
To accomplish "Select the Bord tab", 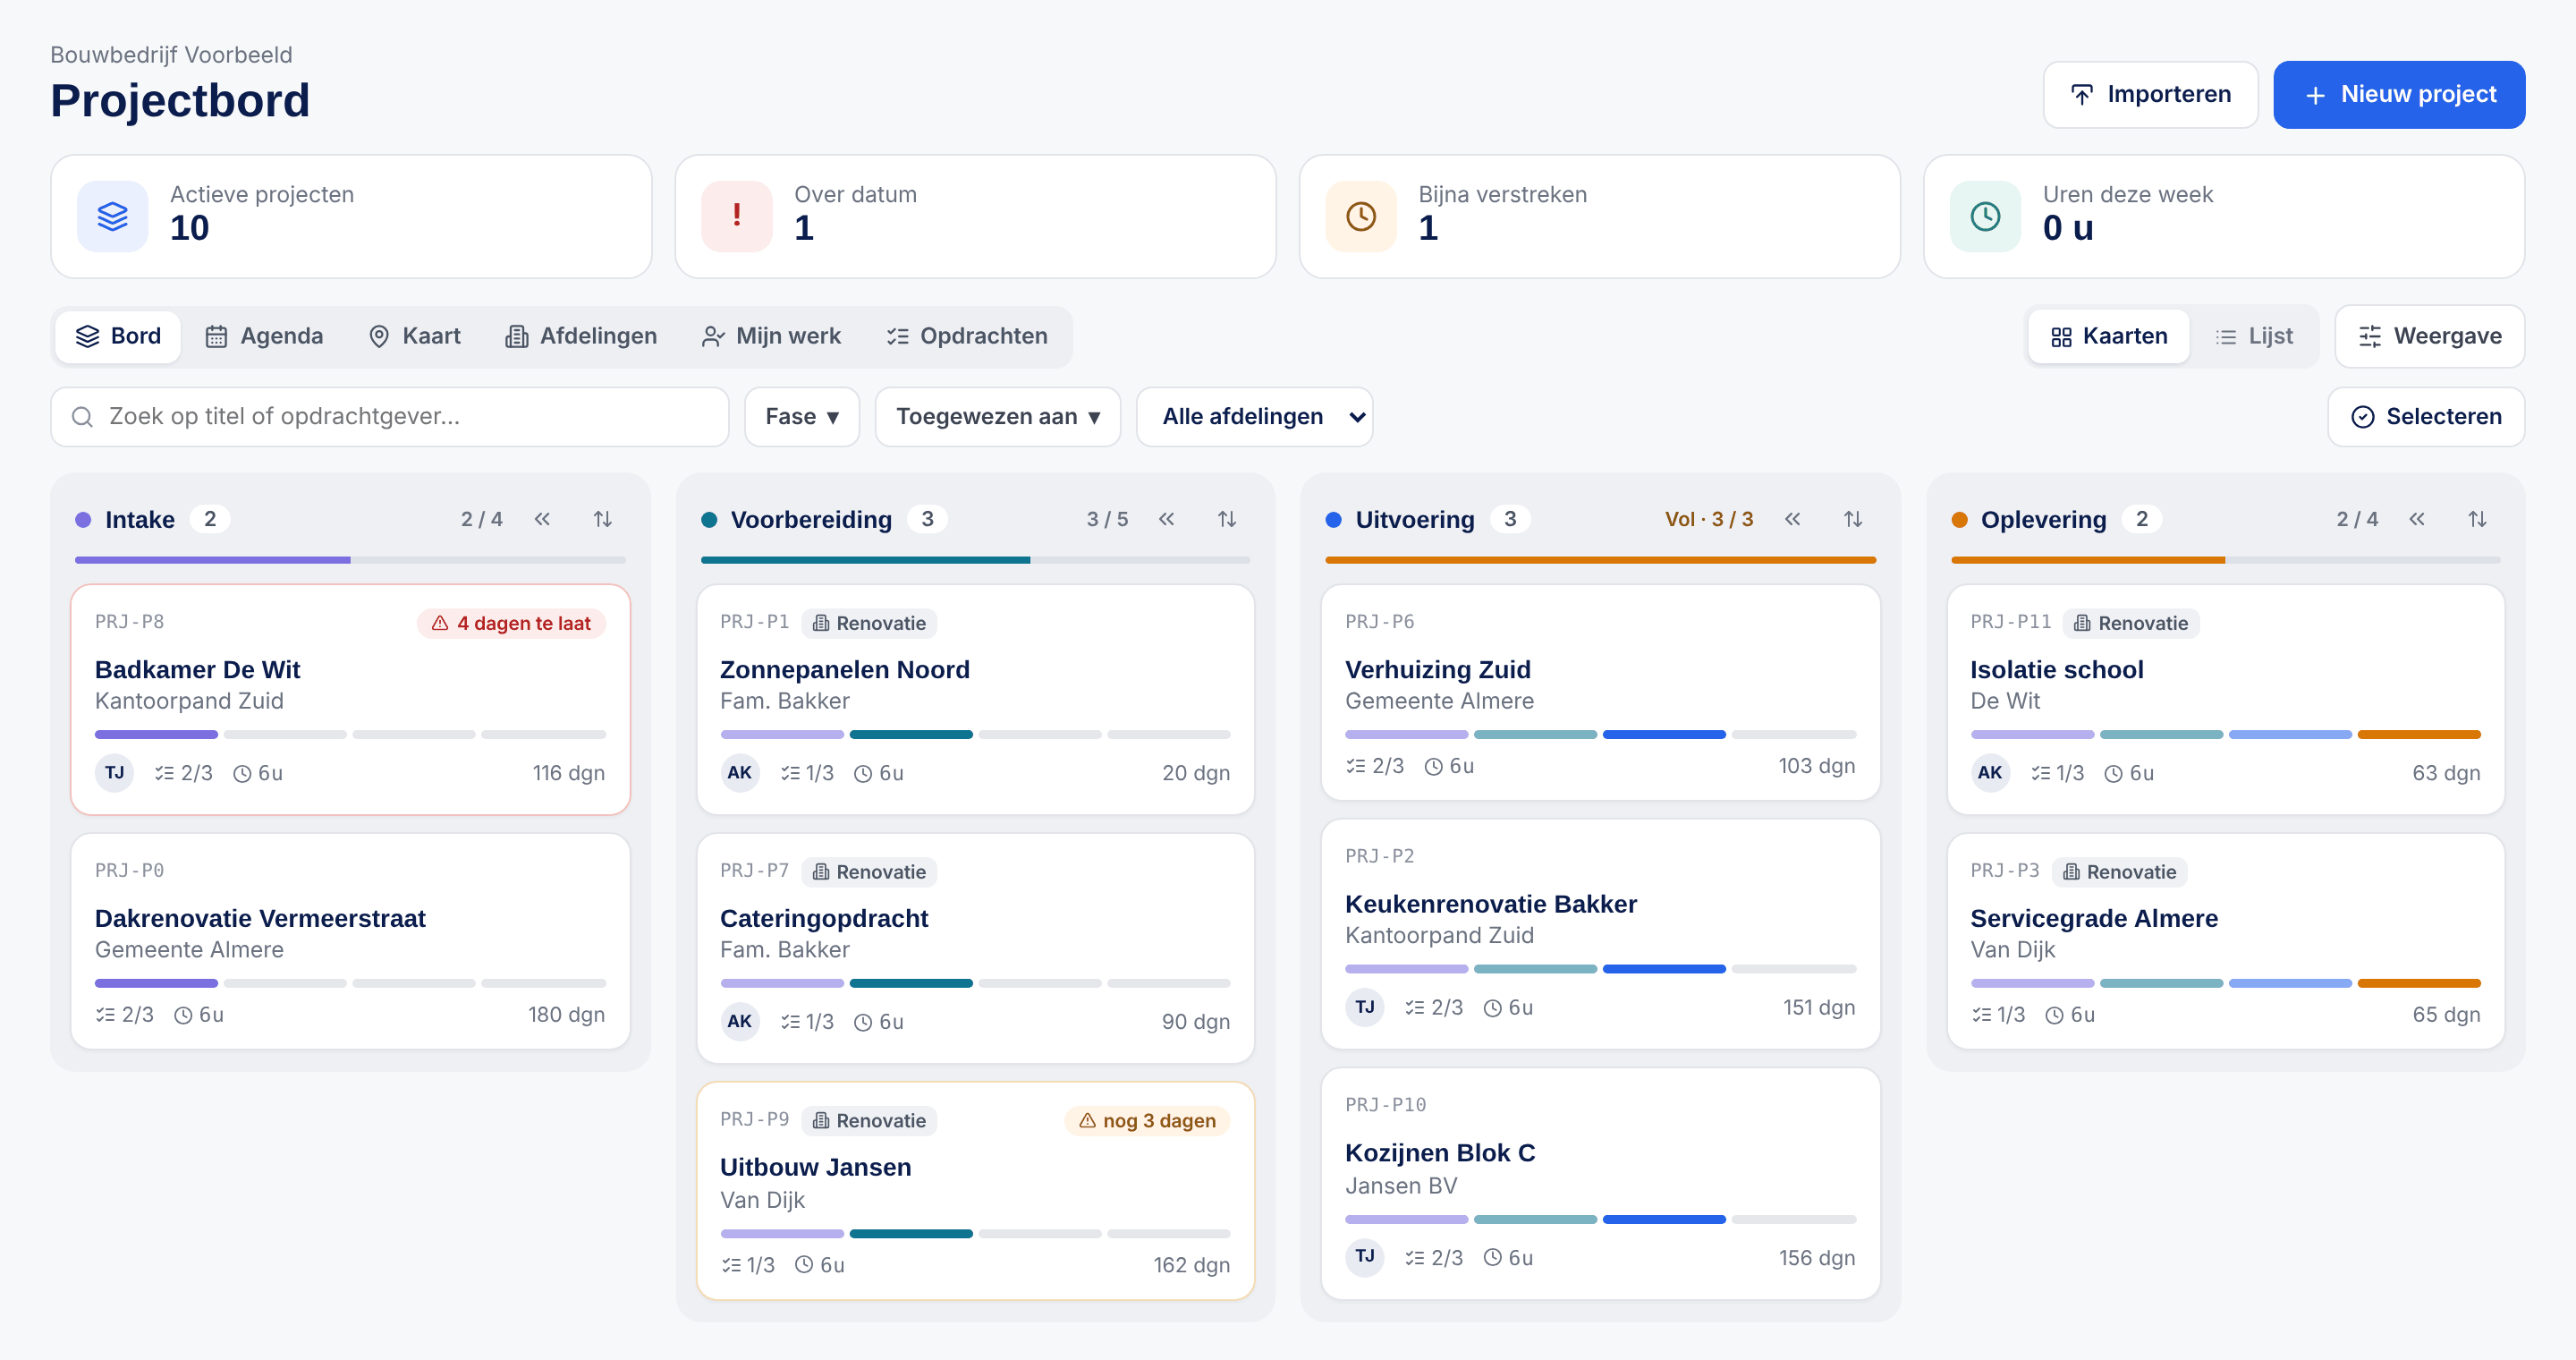I will (119, 337).
